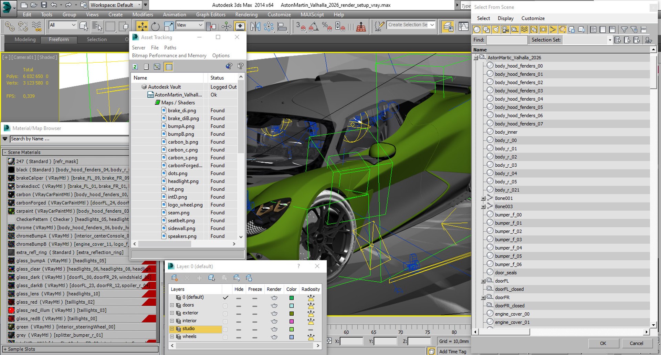Click the Align tool icon
Viewport: 661px width, 355px height.
tap(282, 26)
